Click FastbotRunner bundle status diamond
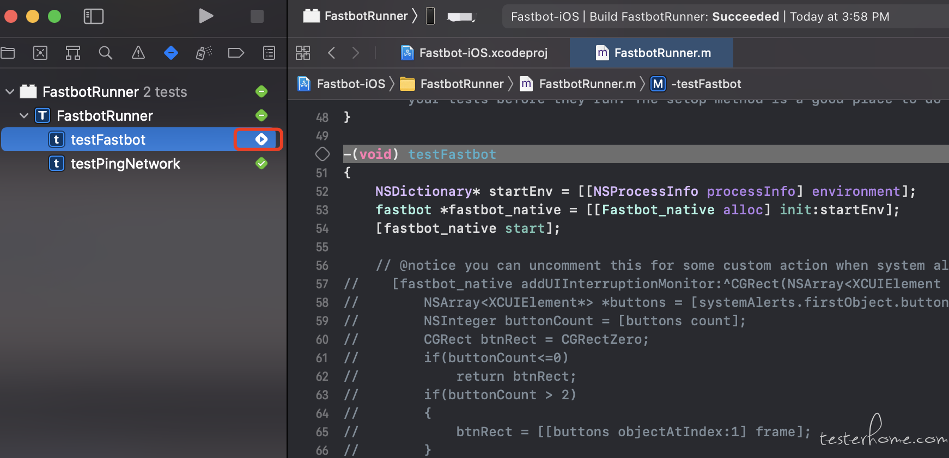The width and height of the screenshot is (949, 458). tap(261, 91)
